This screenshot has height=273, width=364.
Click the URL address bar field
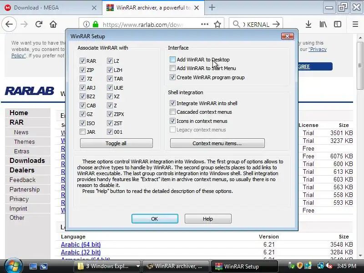point(143,24)
